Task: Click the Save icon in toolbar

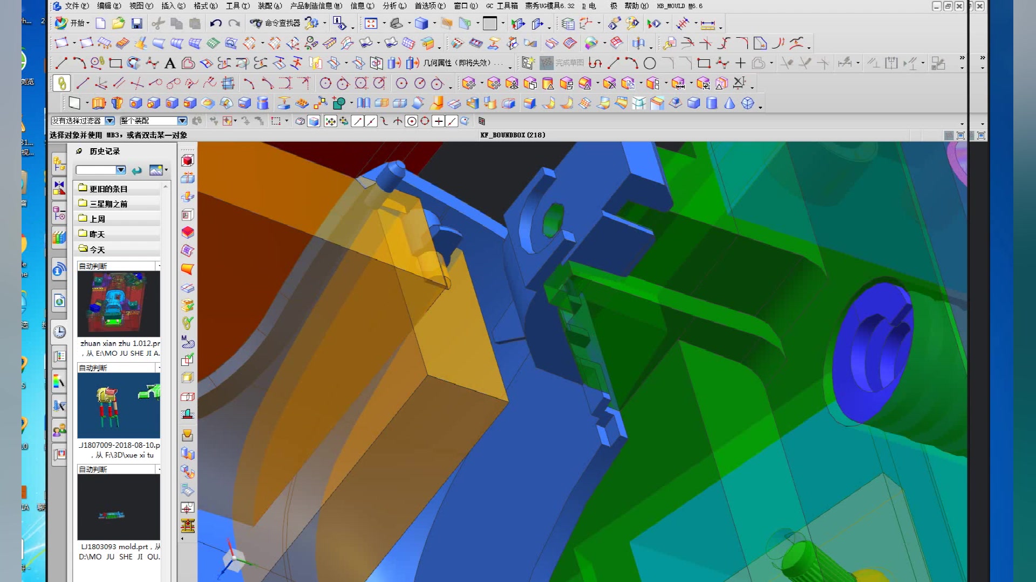Action: point(137,23)
